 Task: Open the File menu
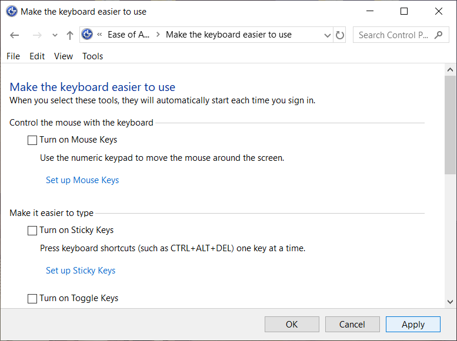point(13,56)
